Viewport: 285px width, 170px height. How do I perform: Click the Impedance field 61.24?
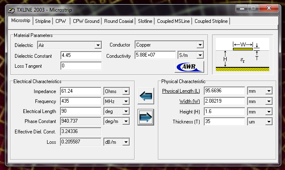(80, 91)
